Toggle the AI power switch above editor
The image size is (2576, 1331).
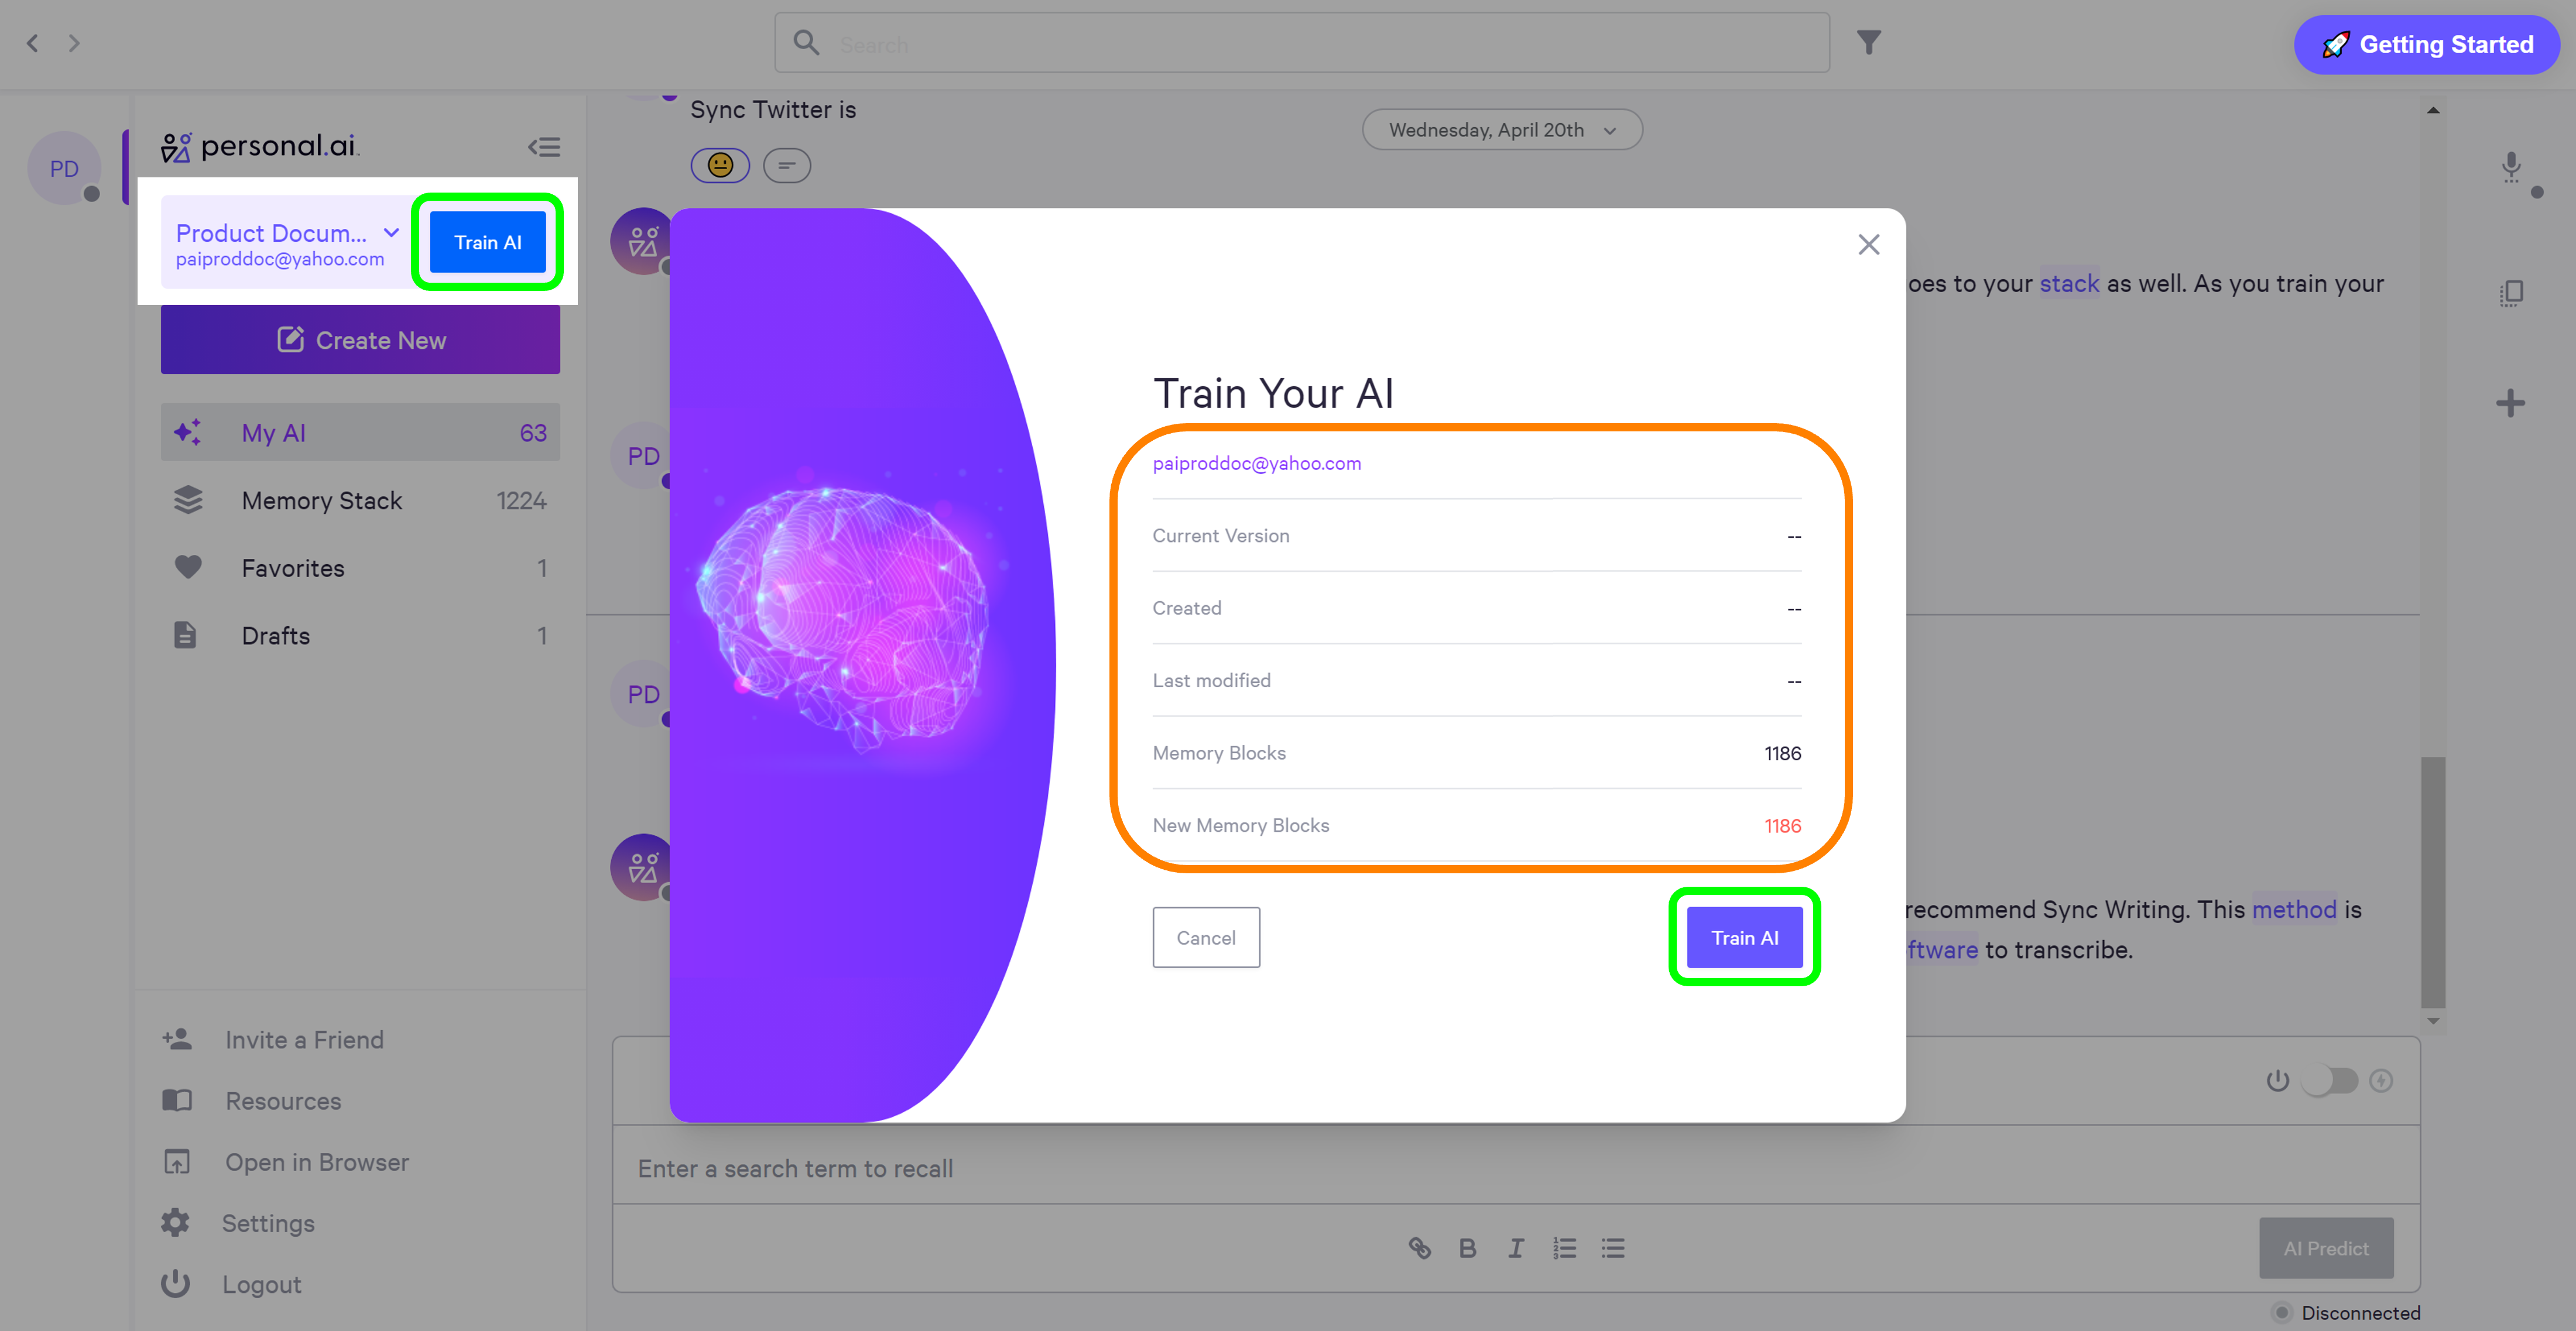tap(2329, 1080)
